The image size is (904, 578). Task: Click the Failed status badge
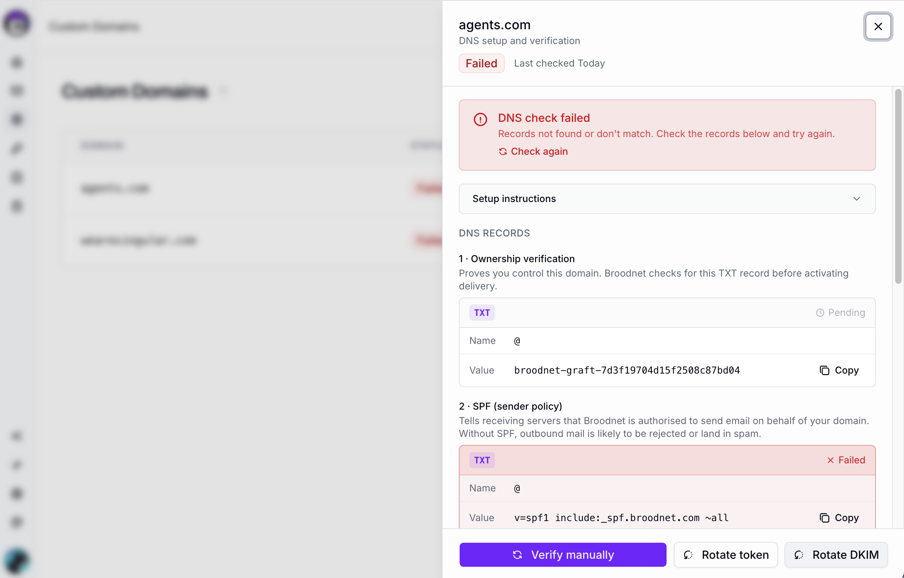[481, 63]
